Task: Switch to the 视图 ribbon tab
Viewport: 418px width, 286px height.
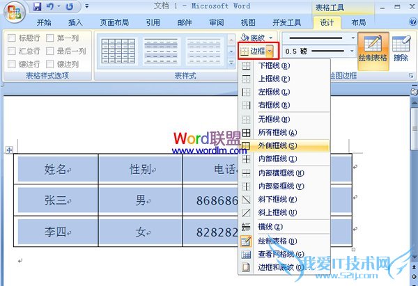Action: pyautogui.click(x=248, y=22)
